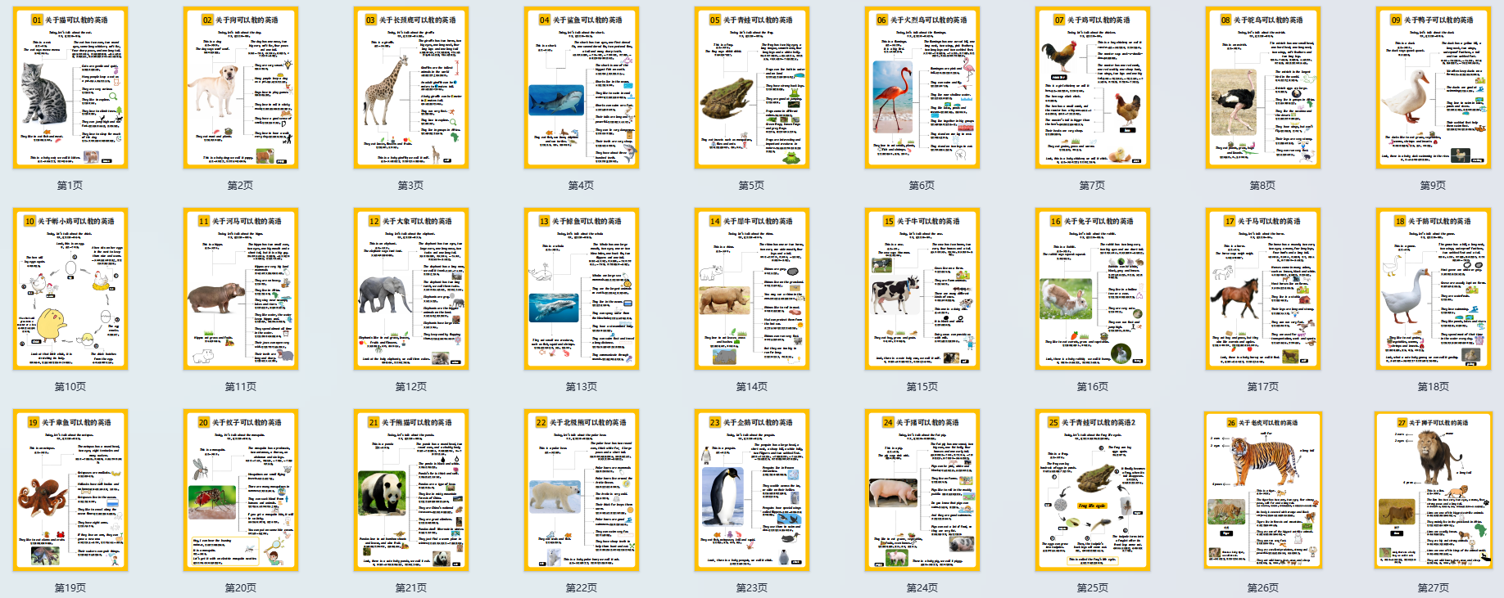Open the duck page thumbnail numbered 09

[1434, 88]
